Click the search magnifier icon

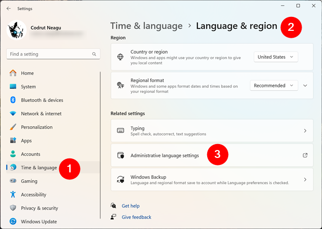[x=94, y=54]
